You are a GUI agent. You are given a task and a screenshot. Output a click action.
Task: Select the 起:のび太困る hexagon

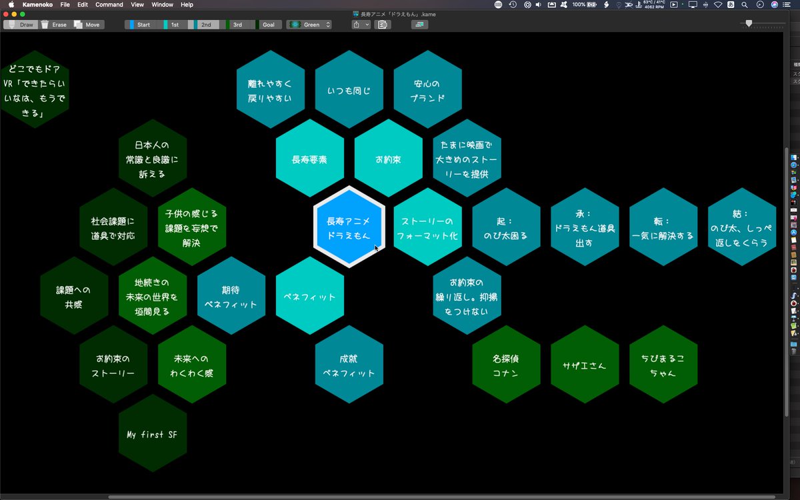point(506,227)
